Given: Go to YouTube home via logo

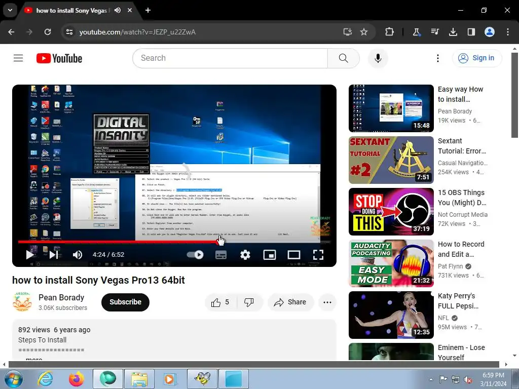Looking at the screenshot, I should point(59,58).
